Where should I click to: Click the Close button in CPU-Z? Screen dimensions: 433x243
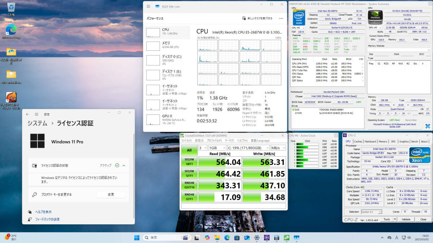(x=423, y=219)
